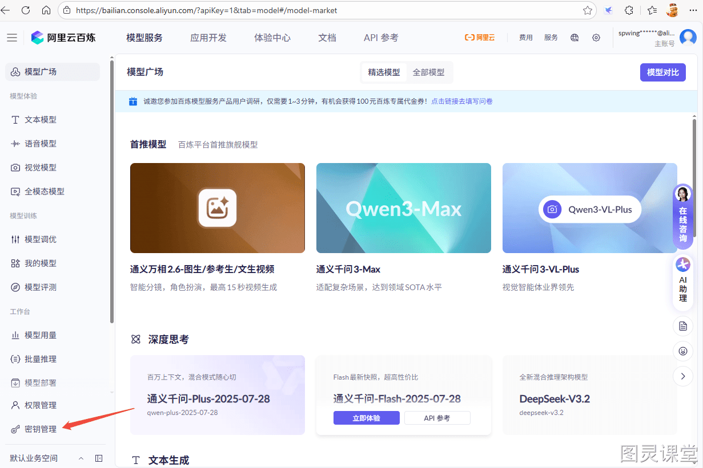703x468 pixels.
Task: Click the blue browser toolbar extension icon
Action: click(609, 10)
